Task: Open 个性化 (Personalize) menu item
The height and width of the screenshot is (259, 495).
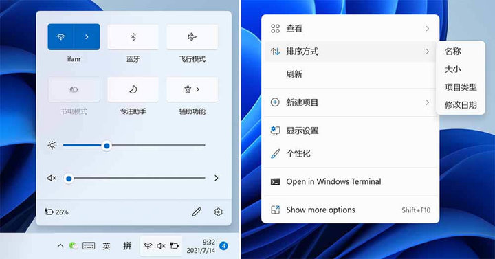Action: coord(351,154)
